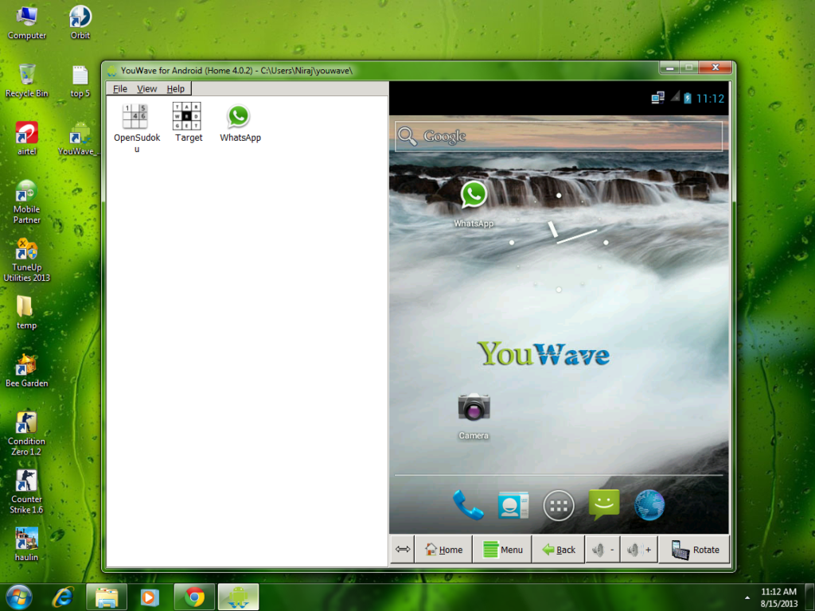Click the Google search bar

pos(558,136)
